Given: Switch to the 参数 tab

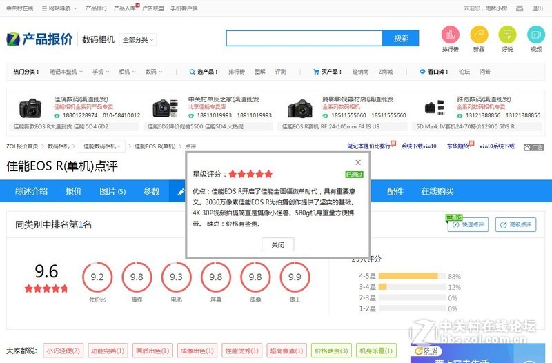Looking at the screenshot, I should (x=151, y=191).
